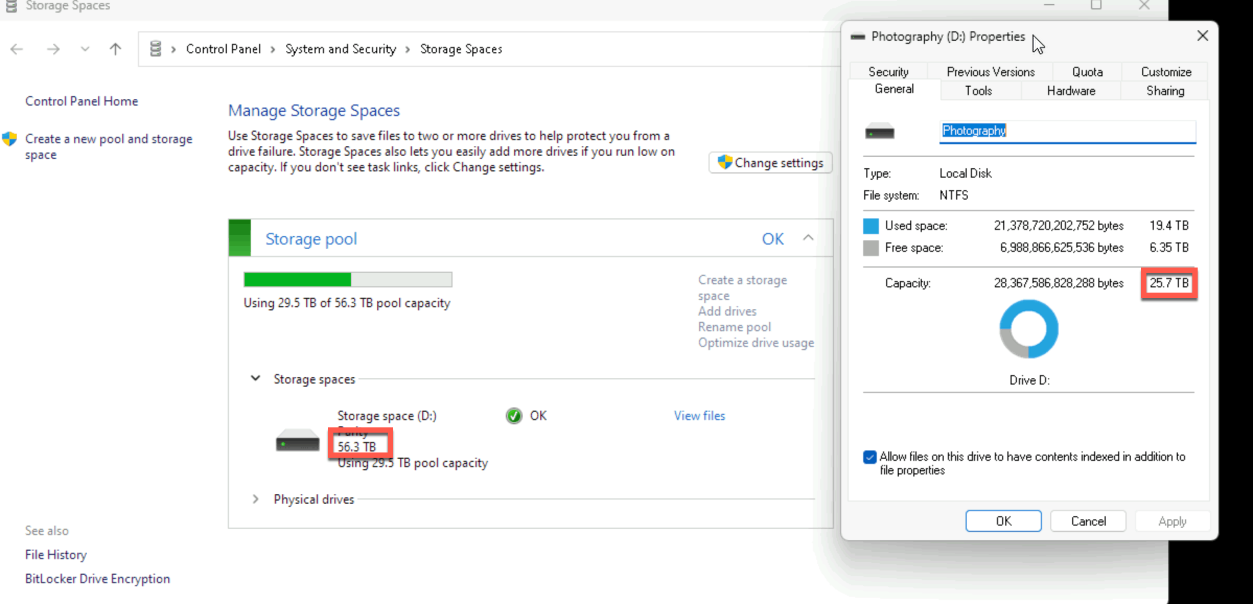Open the Previous Versions tab
This screenshot has height=604, width=1253.
[x=990, y=72]
